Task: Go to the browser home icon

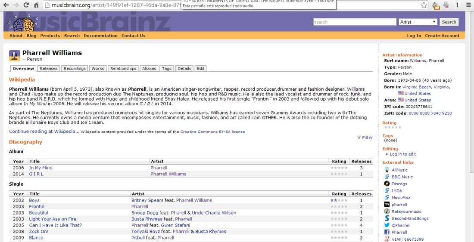Action: [x=36, y=5]
